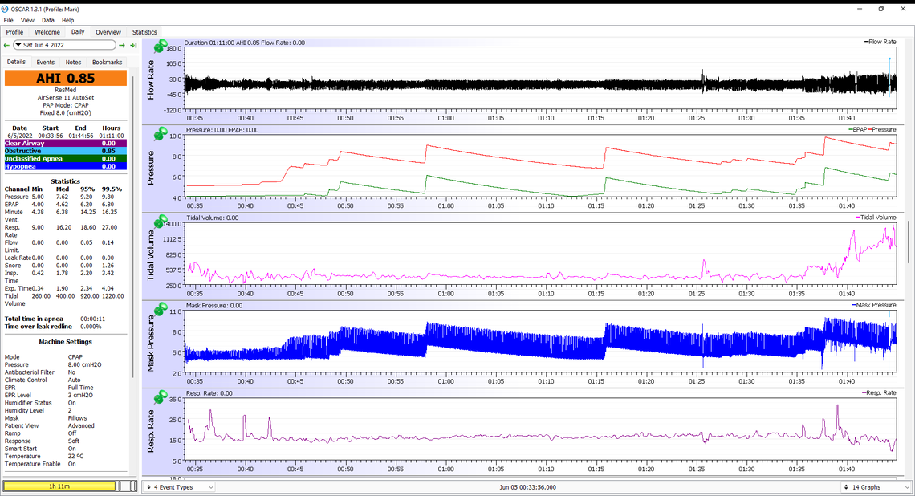Screen dimensions: 915x496
Task: Click the yellow 1h 11m session bar
Action: pos(59,486)
